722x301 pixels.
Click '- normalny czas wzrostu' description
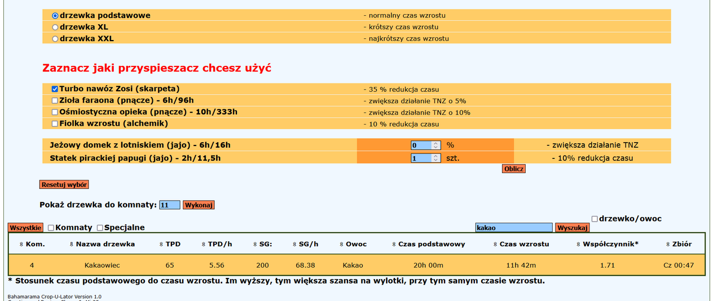click(x=403, y=16)
